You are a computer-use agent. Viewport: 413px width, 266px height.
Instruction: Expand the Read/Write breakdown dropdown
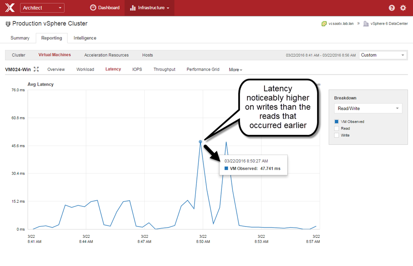pyautogui.click(x=368, y=108)
